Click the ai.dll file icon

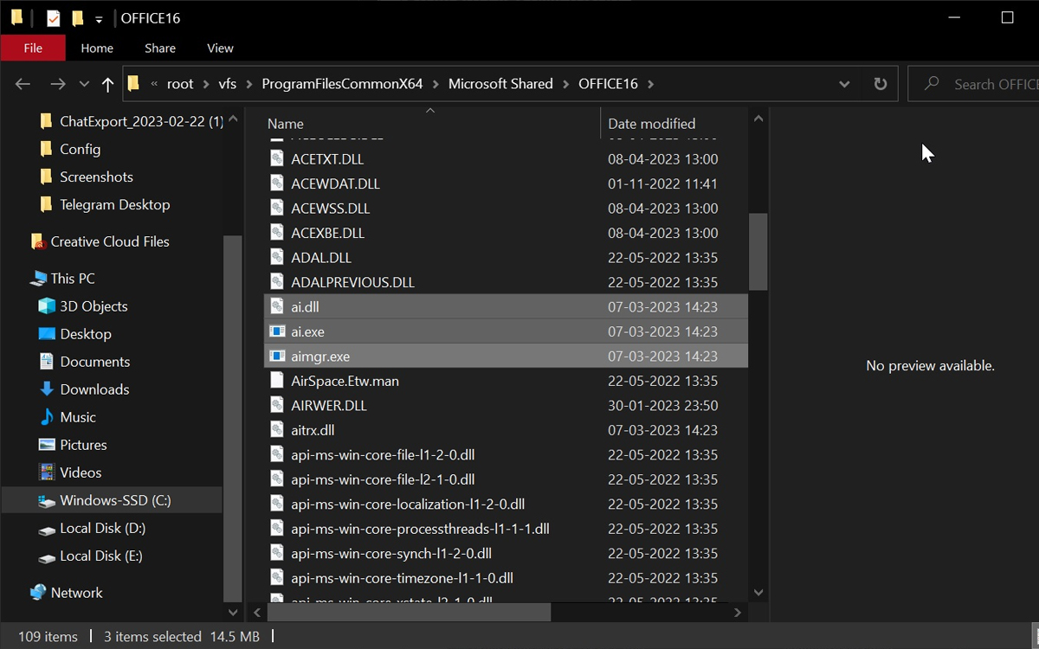click(277, 306)
